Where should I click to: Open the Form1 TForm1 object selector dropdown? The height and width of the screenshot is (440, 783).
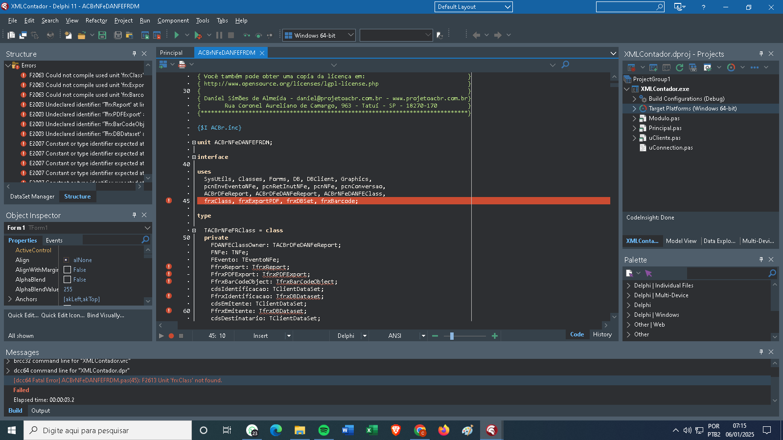pos(147,228)
